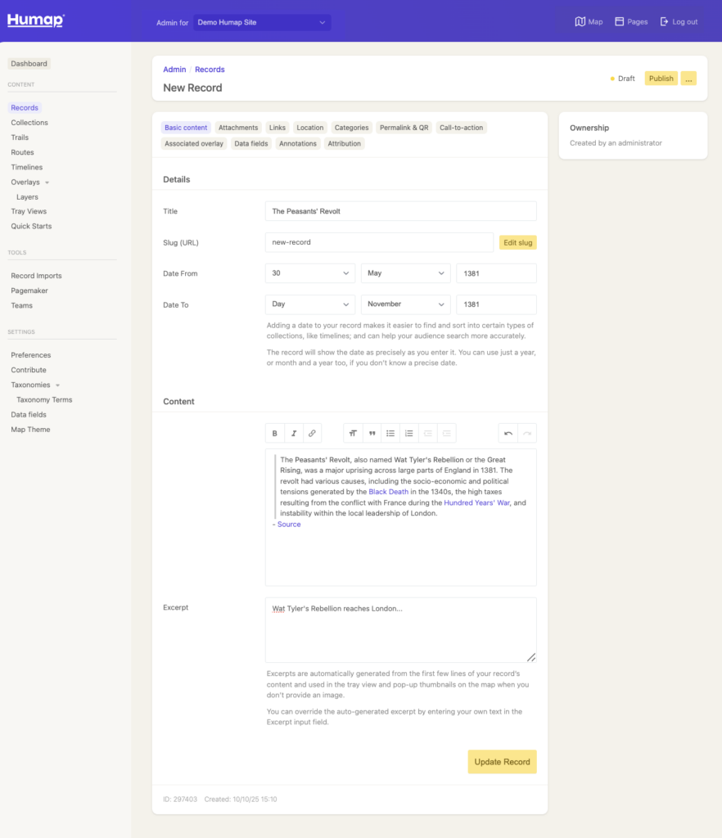Apply italic formatting in the editor toolbar
This screenshot has width=722, height=838.
pos(294,433)
